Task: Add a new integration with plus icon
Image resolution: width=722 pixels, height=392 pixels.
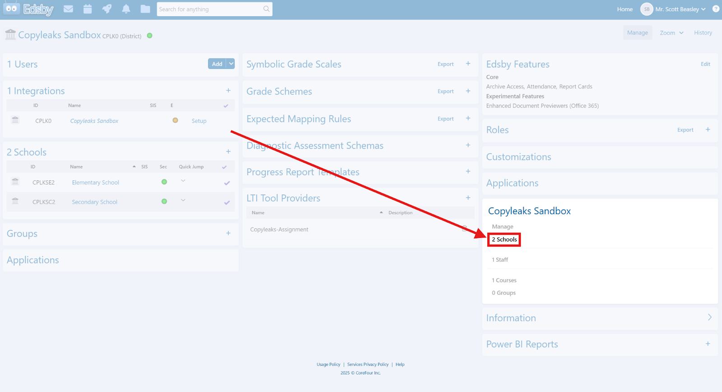Action: 228,91
